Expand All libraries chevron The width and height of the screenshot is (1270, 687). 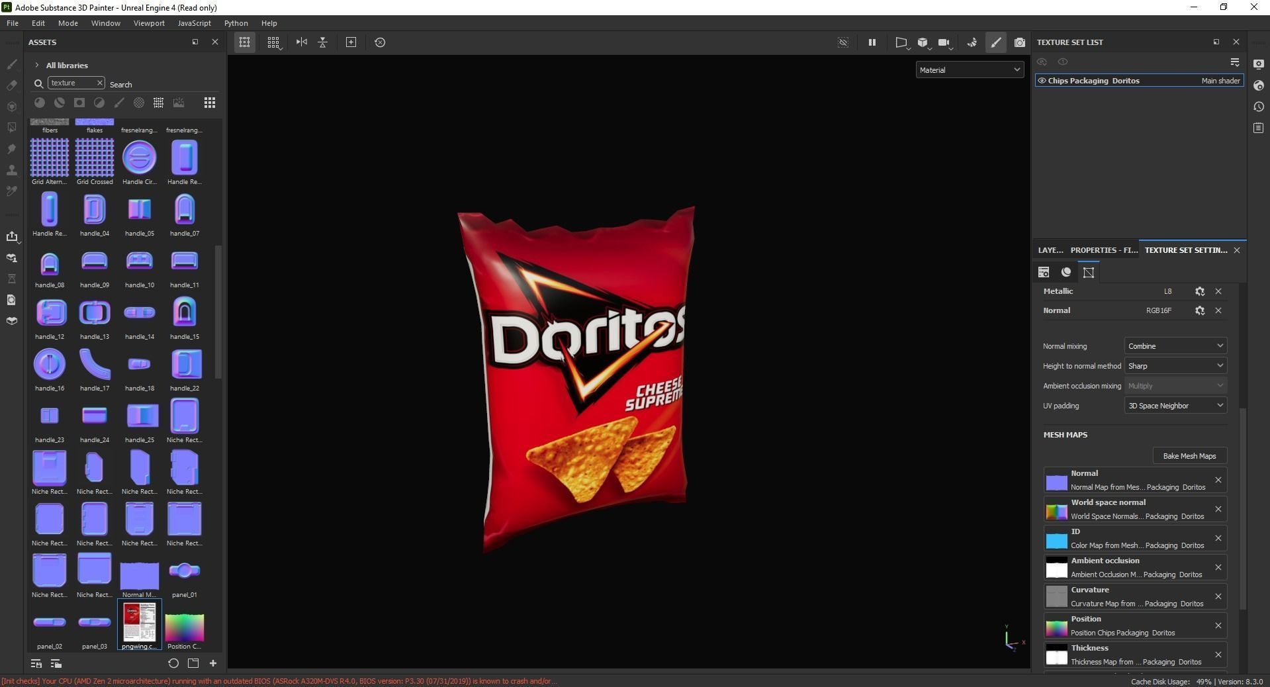(x=37, y=66)
